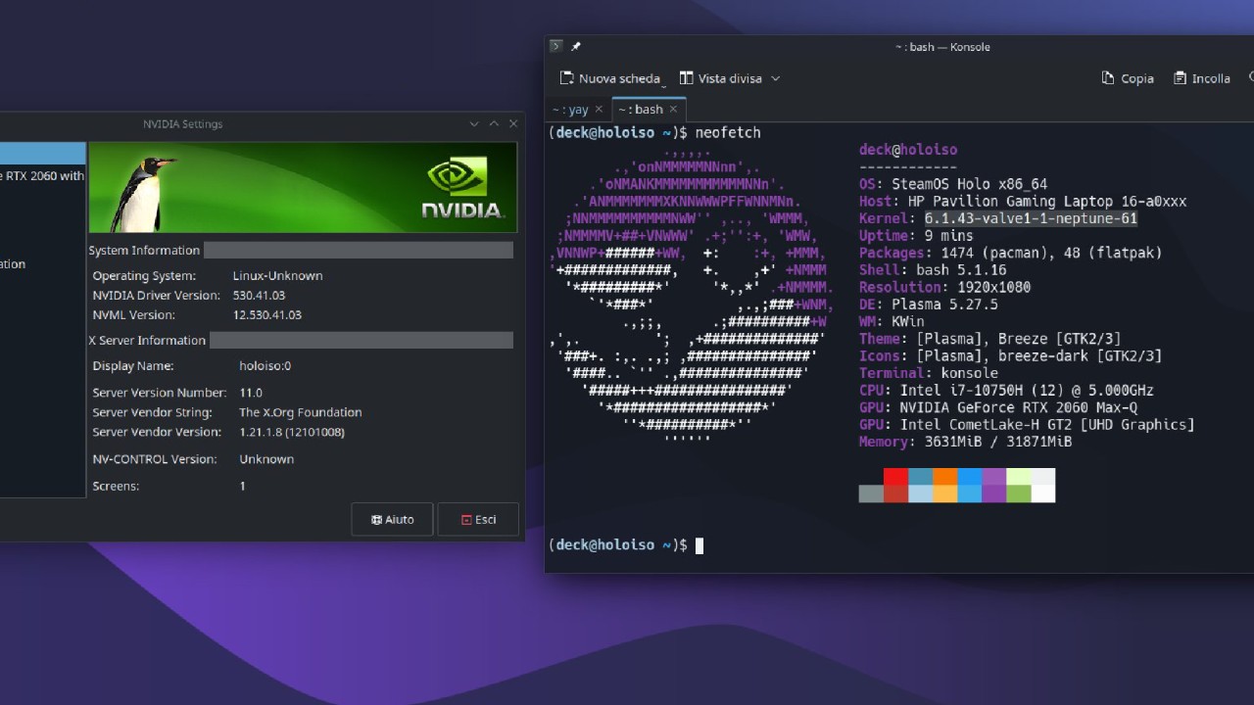Expand the Vista divisa chevron menu
Screen dimensions: 1254x705
tap(775, 78)
